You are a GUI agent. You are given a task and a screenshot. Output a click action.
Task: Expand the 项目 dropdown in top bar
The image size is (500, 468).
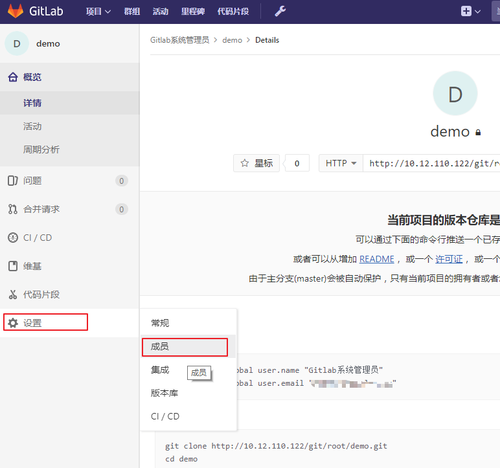coord(98,11)
